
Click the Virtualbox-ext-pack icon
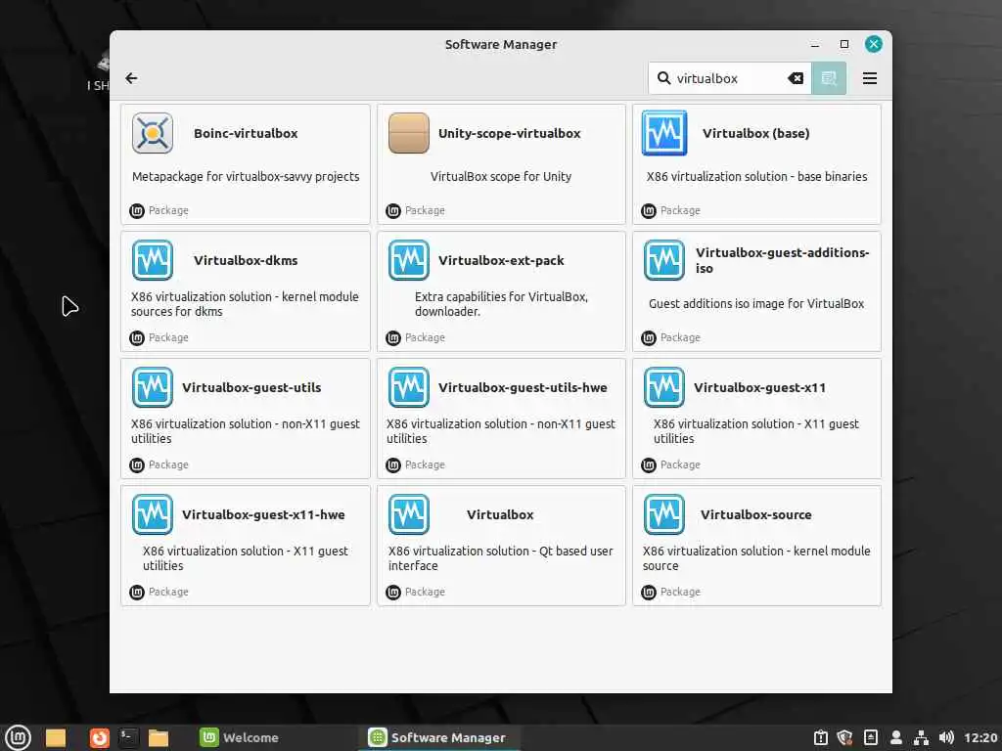click(x=408, y=260)
